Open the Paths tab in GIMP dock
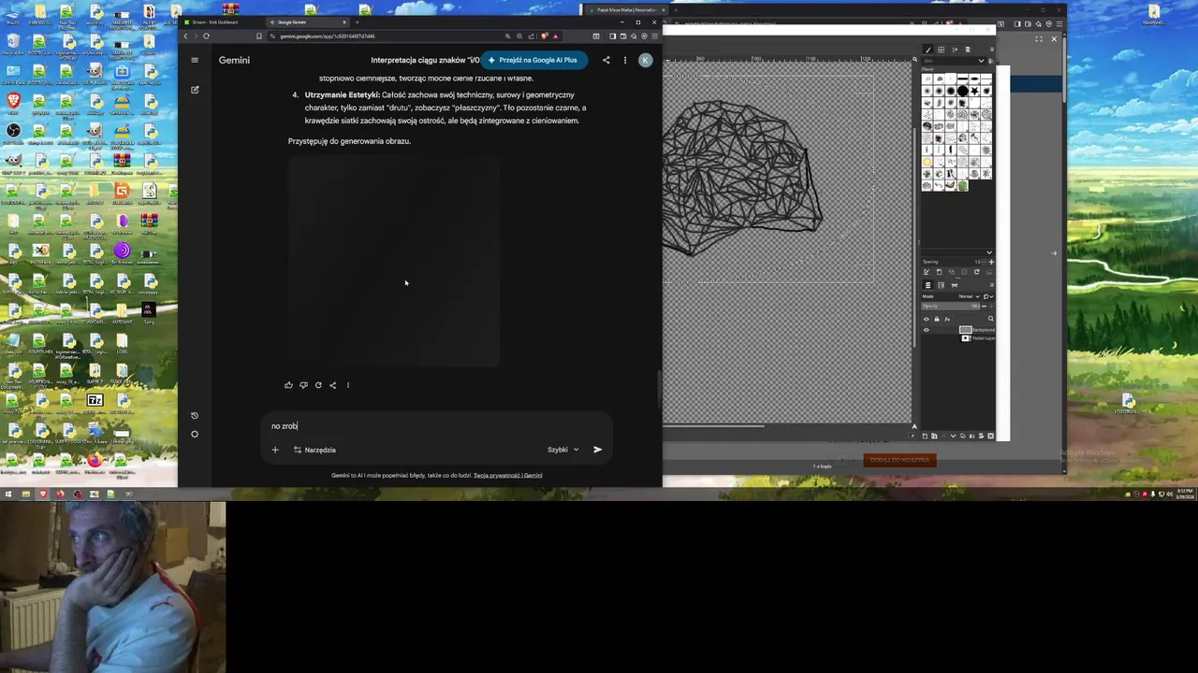Viewport: 1198px width, 673px height. point(954,285)
